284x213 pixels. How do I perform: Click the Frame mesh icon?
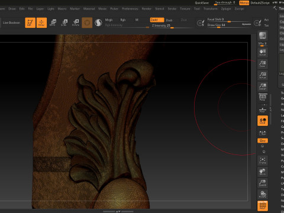point(263,160)
